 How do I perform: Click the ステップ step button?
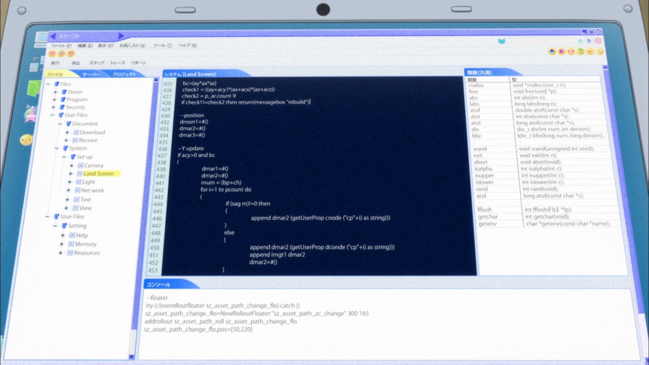(x=97, y=63)
